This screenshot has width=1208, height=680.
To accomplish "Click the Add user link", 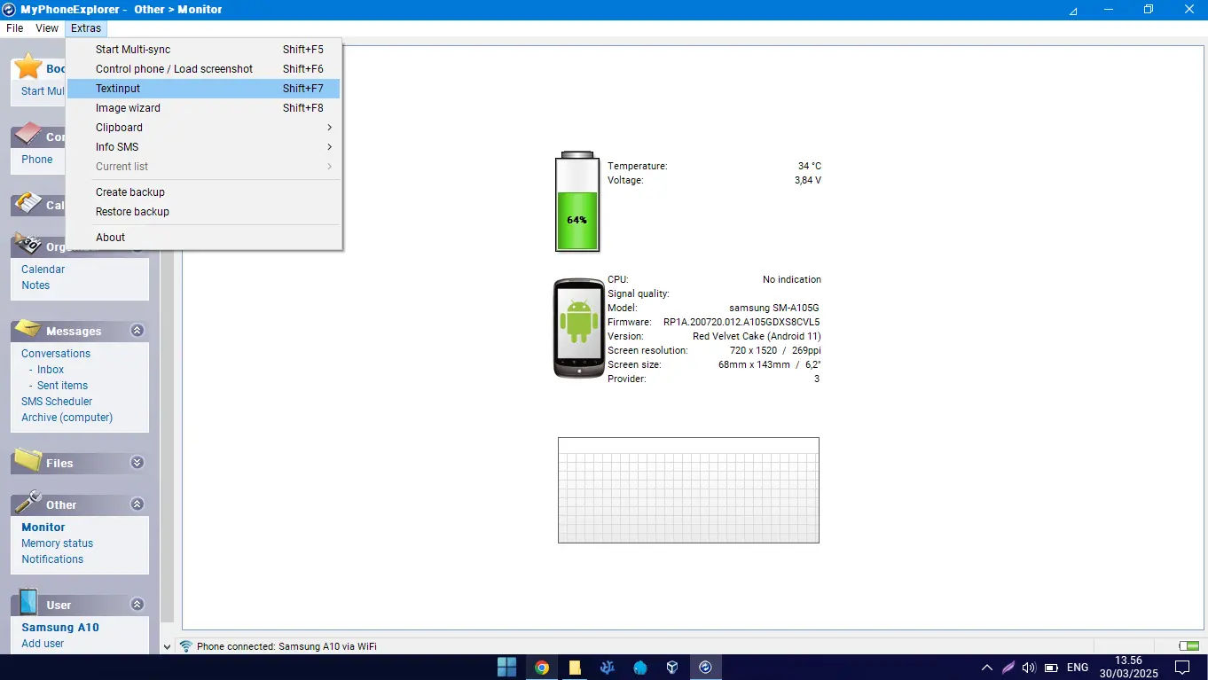I will 43,644.
